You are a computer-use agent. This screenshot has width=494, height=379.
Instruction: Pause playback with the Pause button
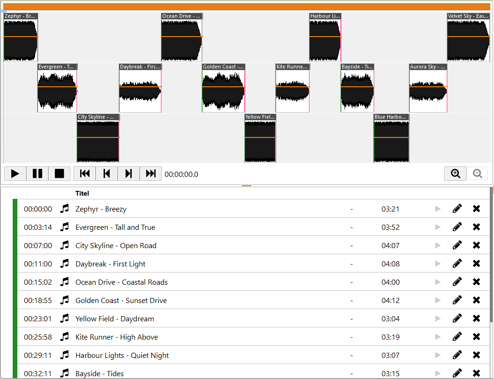click(x=37, y=174)
